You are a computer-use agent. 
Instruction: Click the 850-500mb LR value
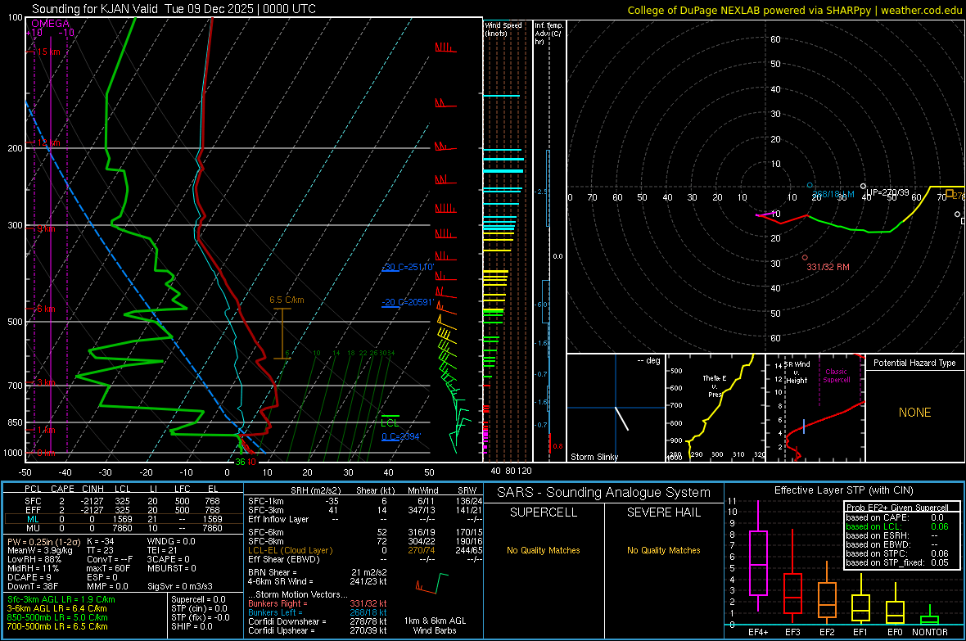click(57, 617)
